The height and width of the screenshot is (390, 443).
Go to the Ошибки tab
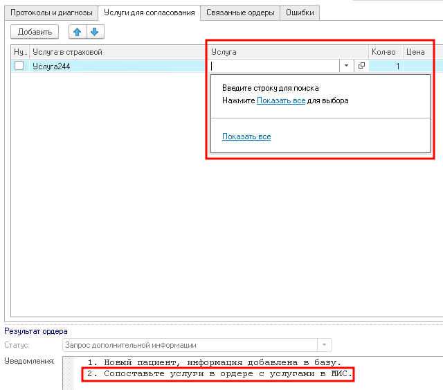click(301, 12)
